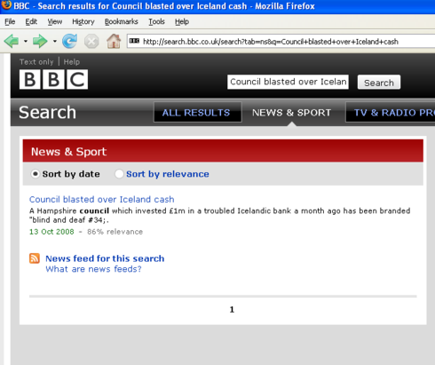Open the File menu

[x=10, y=21]
